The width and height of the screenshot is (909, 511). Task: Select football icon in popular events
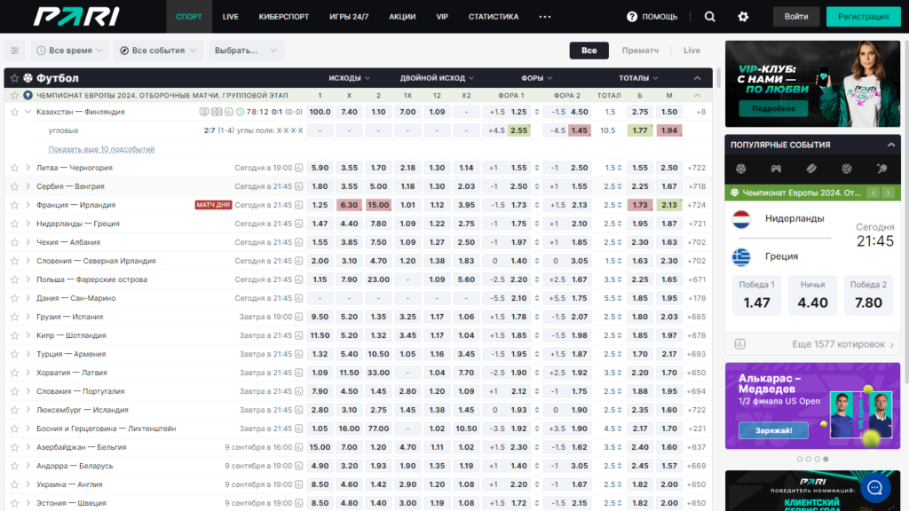coord(741,169)
